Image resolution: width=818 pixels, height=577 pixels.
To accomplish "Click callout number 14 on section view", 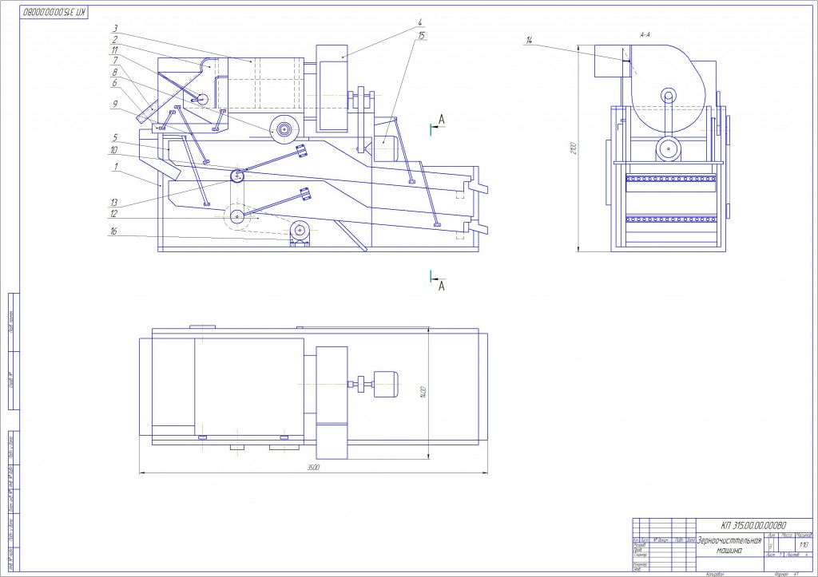I will pyautogui.click(x=530, y=40).
